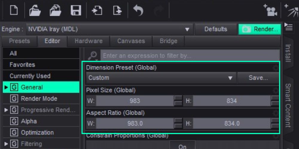The height and width of the screenshot is (149, 299).
Task: Switch to the Canvases tab
Action: coord(131,41)
